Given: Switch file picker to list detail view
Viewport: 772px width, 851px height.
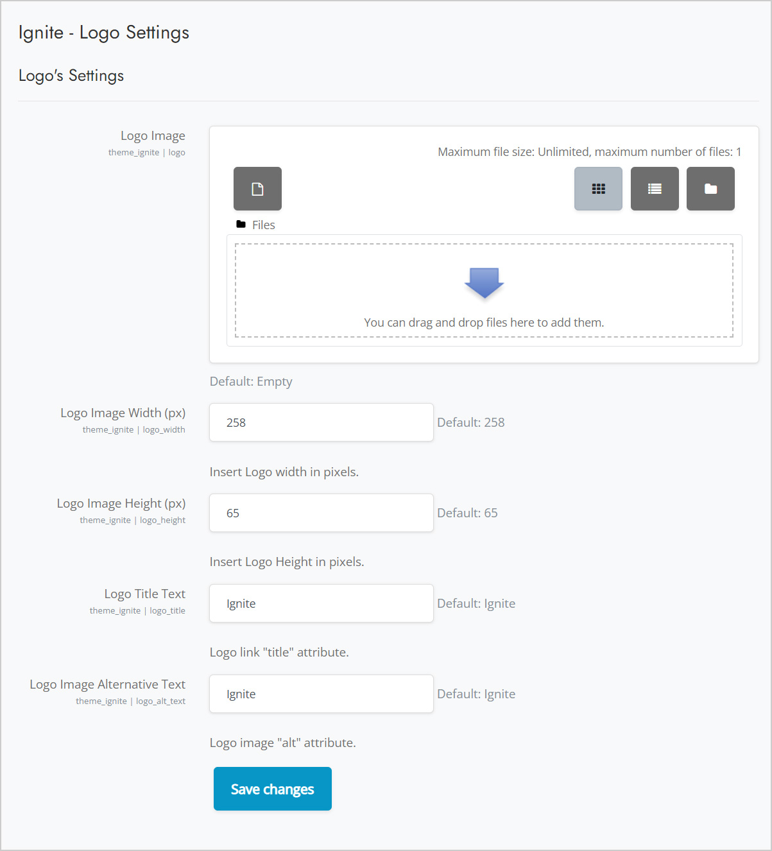Looking at the screenshot, I should [655, 189].
